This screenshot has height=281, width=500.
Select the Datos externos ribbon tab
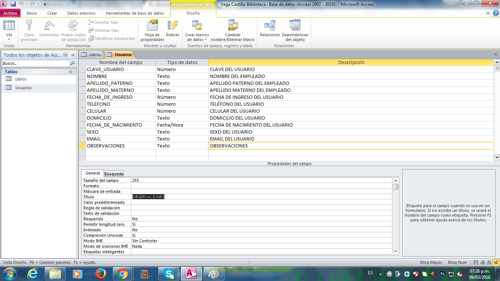pyautogui.click(x=81, y=13)
